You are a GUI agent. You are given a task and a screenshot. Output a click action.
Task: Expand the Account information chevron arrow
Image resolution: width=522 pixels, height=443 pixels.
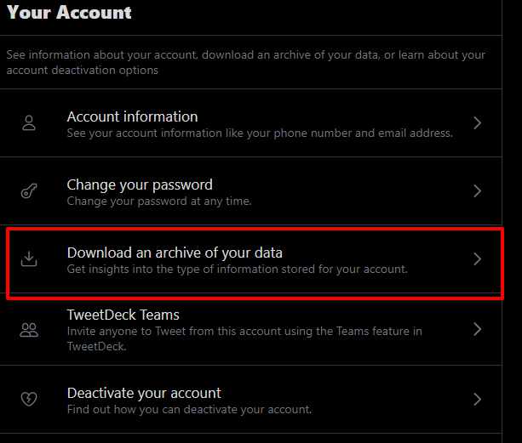tap(478, 123)
